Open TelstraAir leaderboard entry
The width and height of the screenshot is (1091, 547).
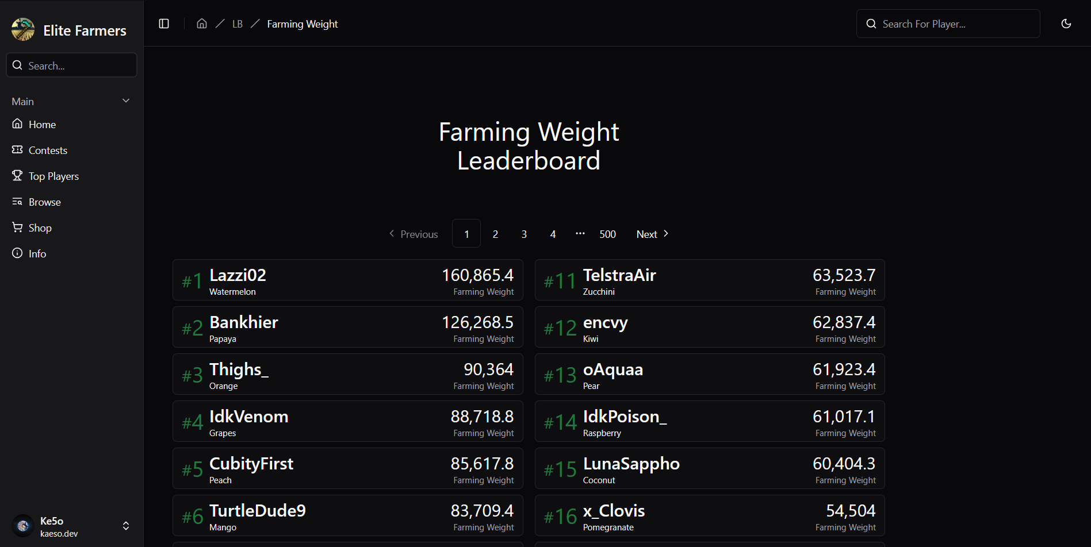click(710, 280)
